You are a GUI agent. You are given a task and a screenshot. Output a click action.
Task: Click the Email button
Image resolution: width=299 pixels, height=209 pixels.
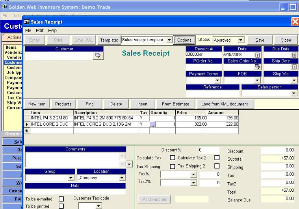point(35,40)
